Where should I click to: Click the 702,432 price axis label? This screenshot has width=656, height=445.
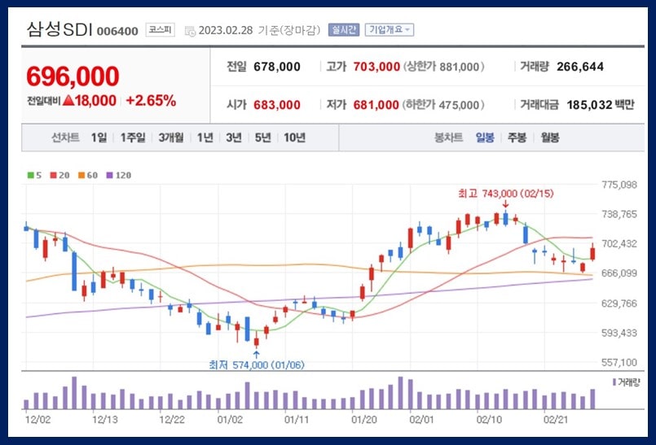tap(619, 243)
